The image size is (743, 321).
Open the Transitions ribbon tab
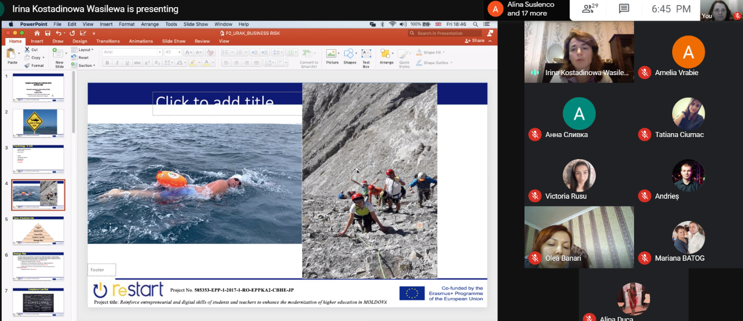[x=108, y=41]
